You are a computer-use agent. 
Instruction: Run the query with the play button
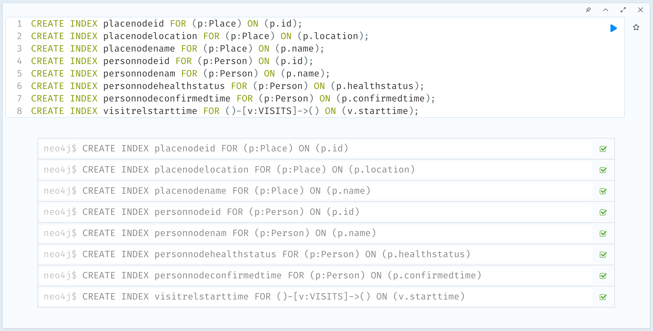coord(614,28)
